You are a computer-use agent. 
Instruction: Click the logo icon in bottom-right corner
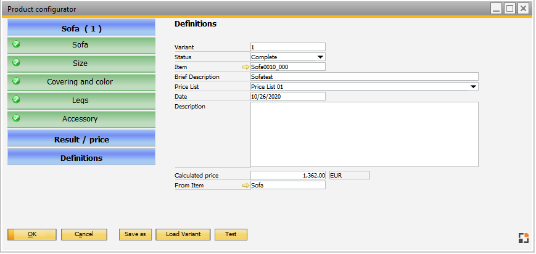[x=524, y=239]
